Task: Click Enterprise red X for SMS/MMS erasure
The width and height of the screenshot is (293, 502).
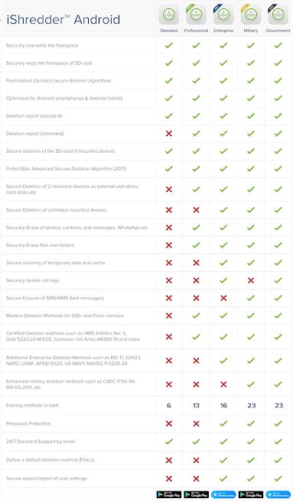Action: point(223,298)
